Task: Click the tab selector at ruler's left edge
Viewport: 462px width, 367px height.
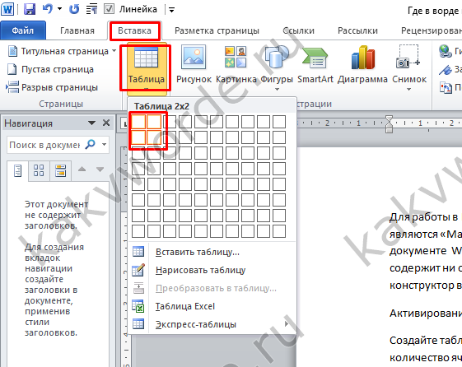Action: point(124,123)
